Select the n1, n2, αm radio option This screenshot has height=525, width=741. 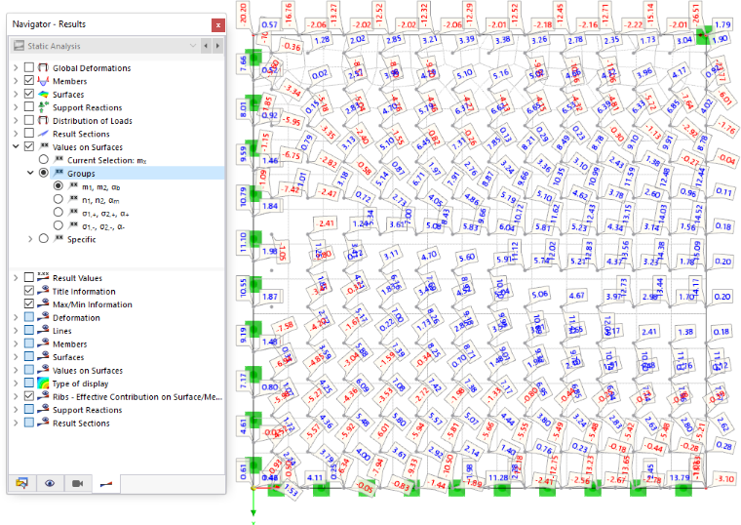[x=58, y=200]
